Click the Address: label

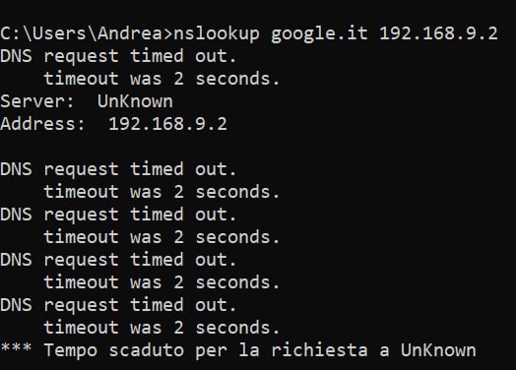coord(42,124)
